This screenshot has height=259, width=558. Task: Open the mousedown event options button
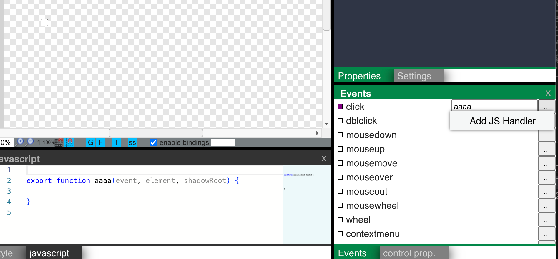547,135
